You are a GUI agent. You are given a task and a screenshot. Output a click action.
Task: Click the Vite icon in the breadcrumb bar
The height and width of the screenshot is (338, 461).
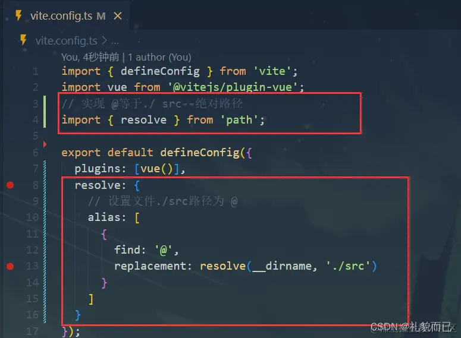point(23,40)
